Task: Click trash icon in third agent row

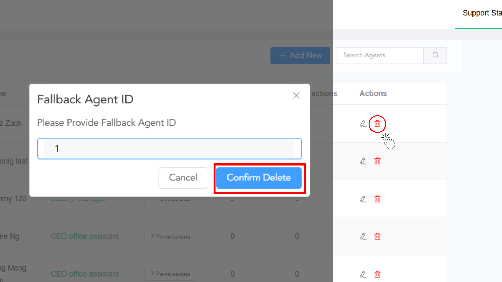Action: coord(377,199)
